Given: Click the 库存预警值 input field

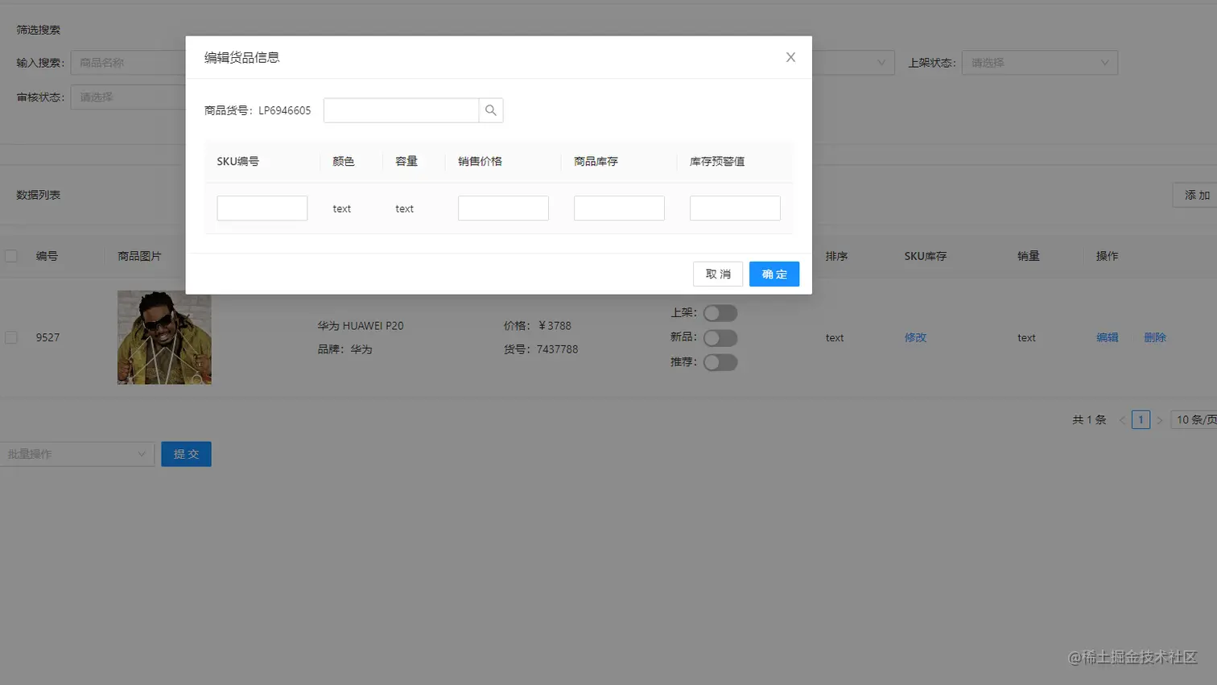Looking at the screenshot, I should point(735,208).
